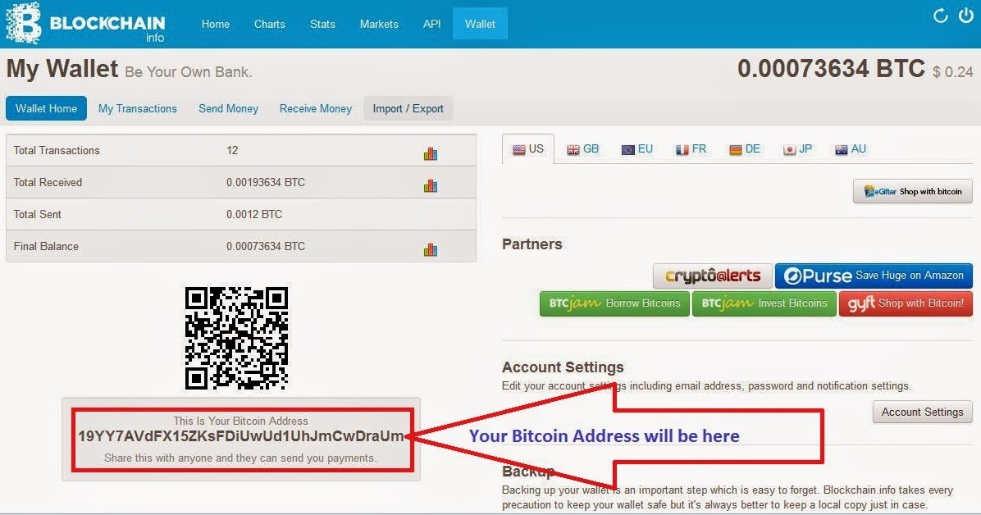Click the 0.0012 BTC sent value

pyautogui.click(x=254, y=214)
